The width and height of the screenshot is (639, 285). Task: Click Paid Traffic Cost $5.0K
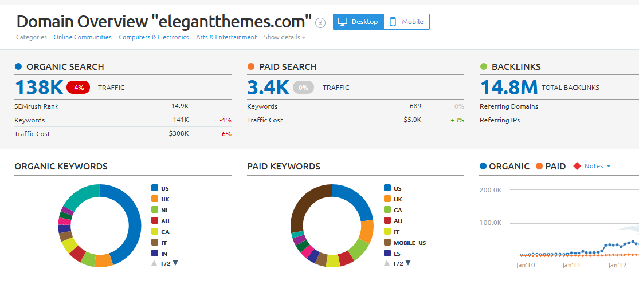[413, 120]
